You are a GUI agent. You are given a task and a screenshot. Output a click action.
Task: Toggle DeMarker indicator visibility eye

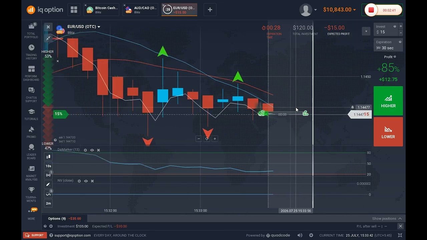pos(92,150)
